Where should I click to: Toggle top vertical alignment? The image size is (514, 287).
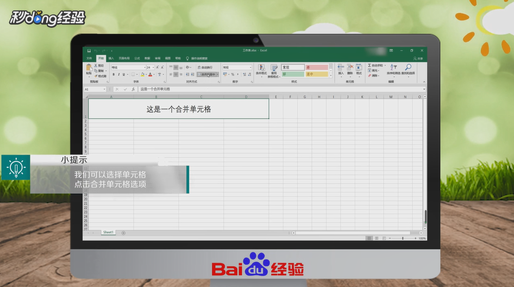coord(171,66)
